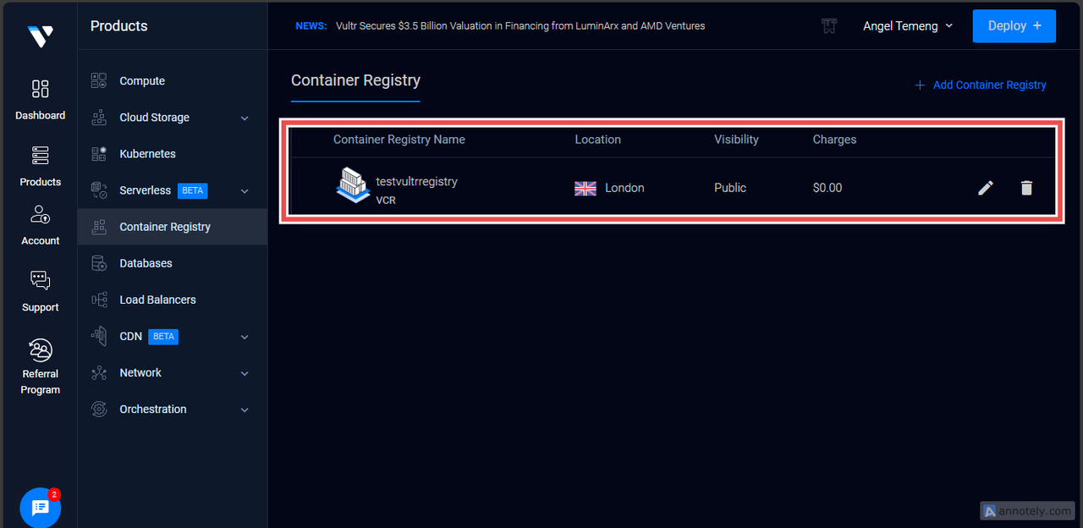The height and width of the screenshot is (528, 1083).
Task: Click the Orchestration icon
Action: [x=99, y=409]
